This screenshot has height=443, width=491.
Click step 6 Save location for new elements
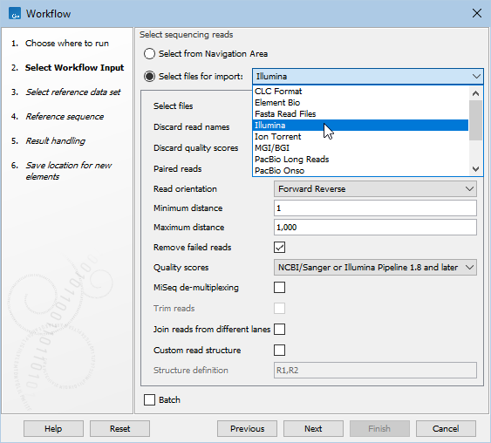69,171
